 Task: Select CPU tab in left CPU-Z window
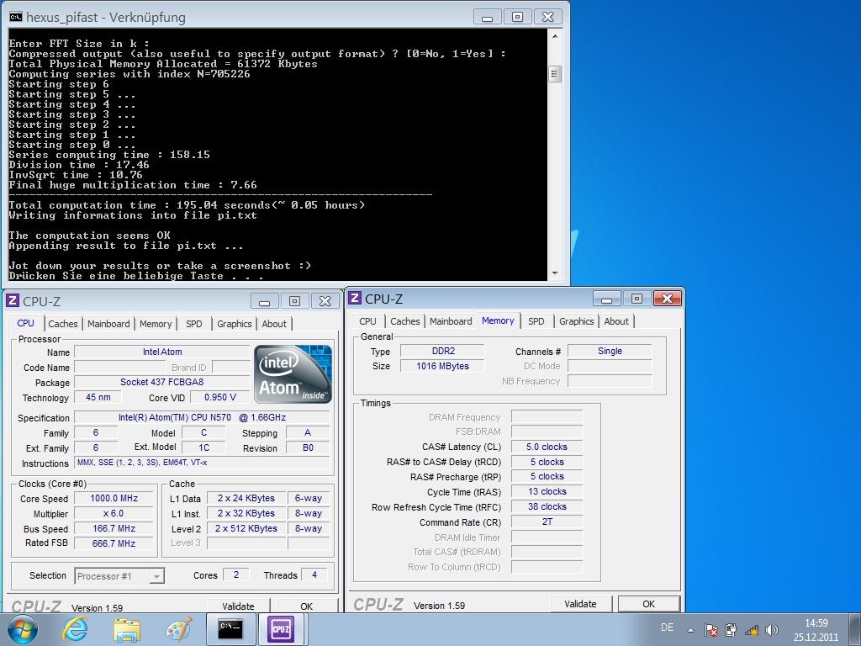click(x=26, y=323)
